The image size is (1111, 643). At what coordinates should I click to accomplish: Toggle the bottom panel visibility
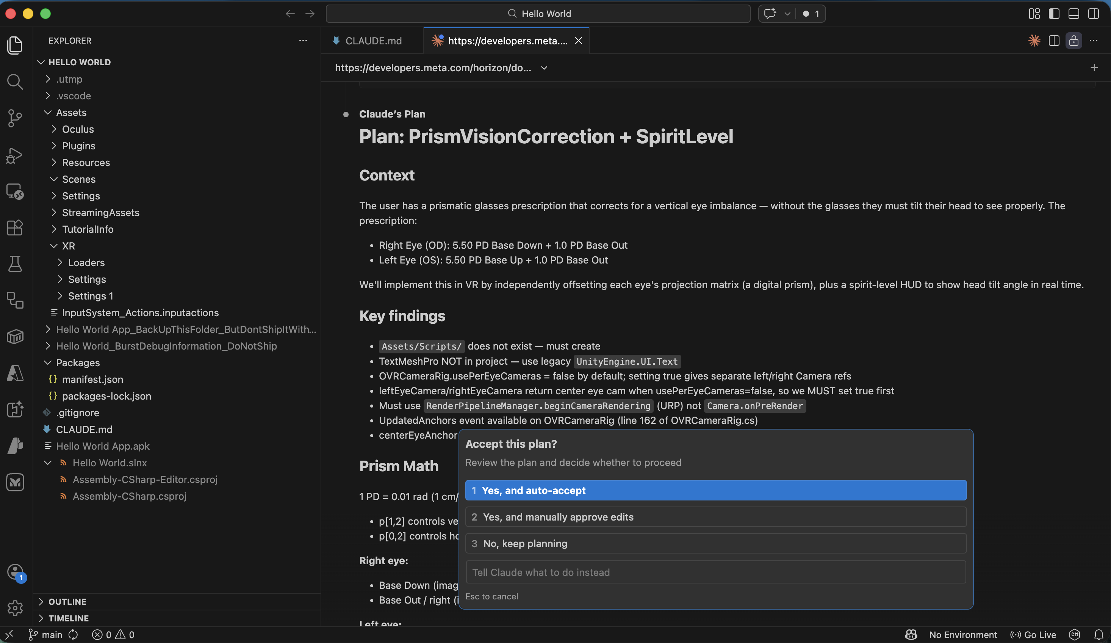coord(1073,14)
